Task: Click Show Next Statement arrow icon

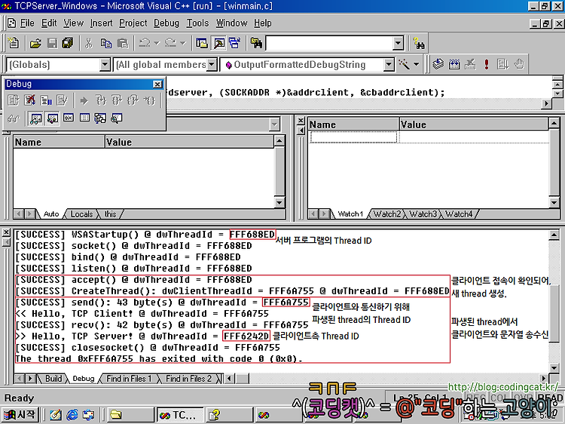Action: click(x=84, y=100)
